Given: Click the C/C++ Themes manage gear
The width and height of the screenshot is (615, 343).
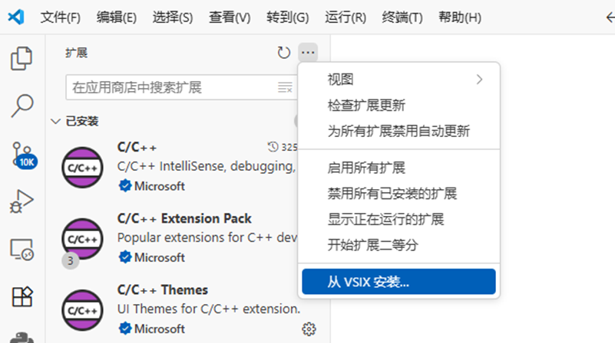Looking at the screenshot, I should click(309, 329).
